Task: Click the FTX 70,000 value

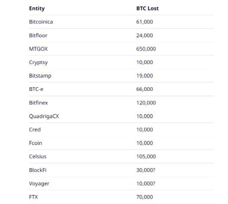Action: pyautogui.click(x=145, y=197)
